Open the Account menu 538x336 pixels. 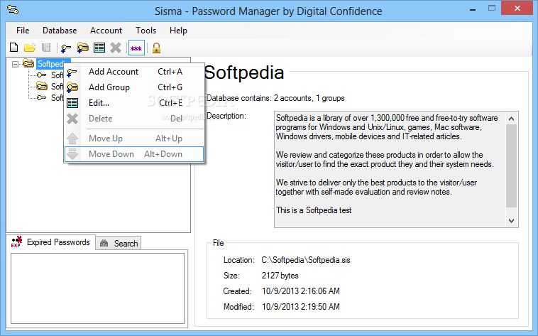[x=106, y=31]
